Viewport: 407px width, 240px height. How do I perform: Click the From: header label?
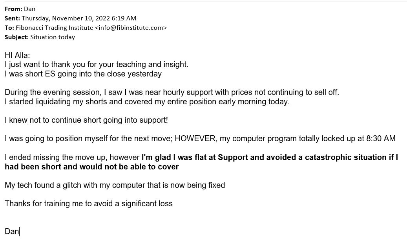click(13, 9)
